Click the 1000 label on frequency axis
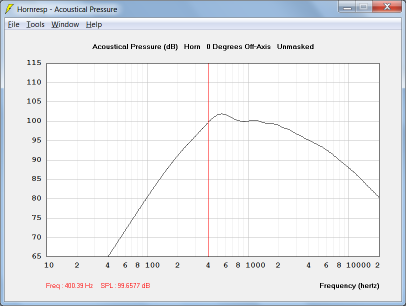This screenshot has height=306, width=406. [x=255, y=265]
